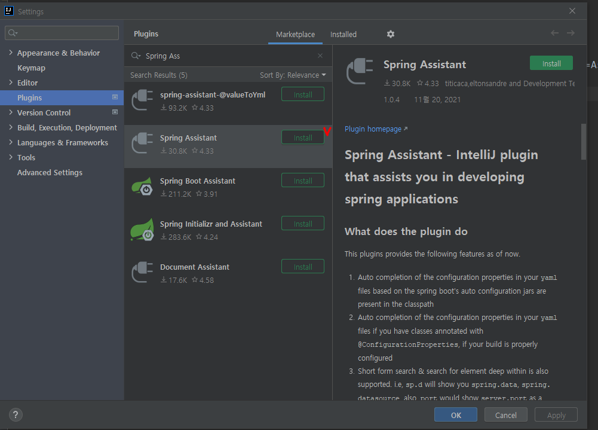Open the Plugin homepage link

[373, 129]
